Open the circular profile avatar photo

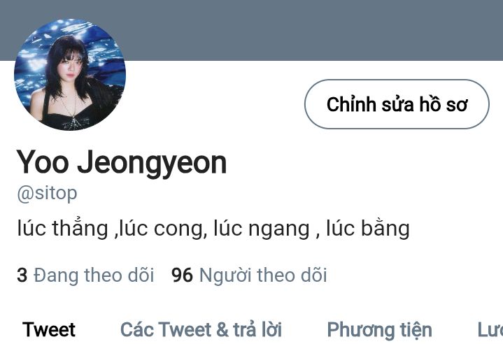(x=70, y=75)
